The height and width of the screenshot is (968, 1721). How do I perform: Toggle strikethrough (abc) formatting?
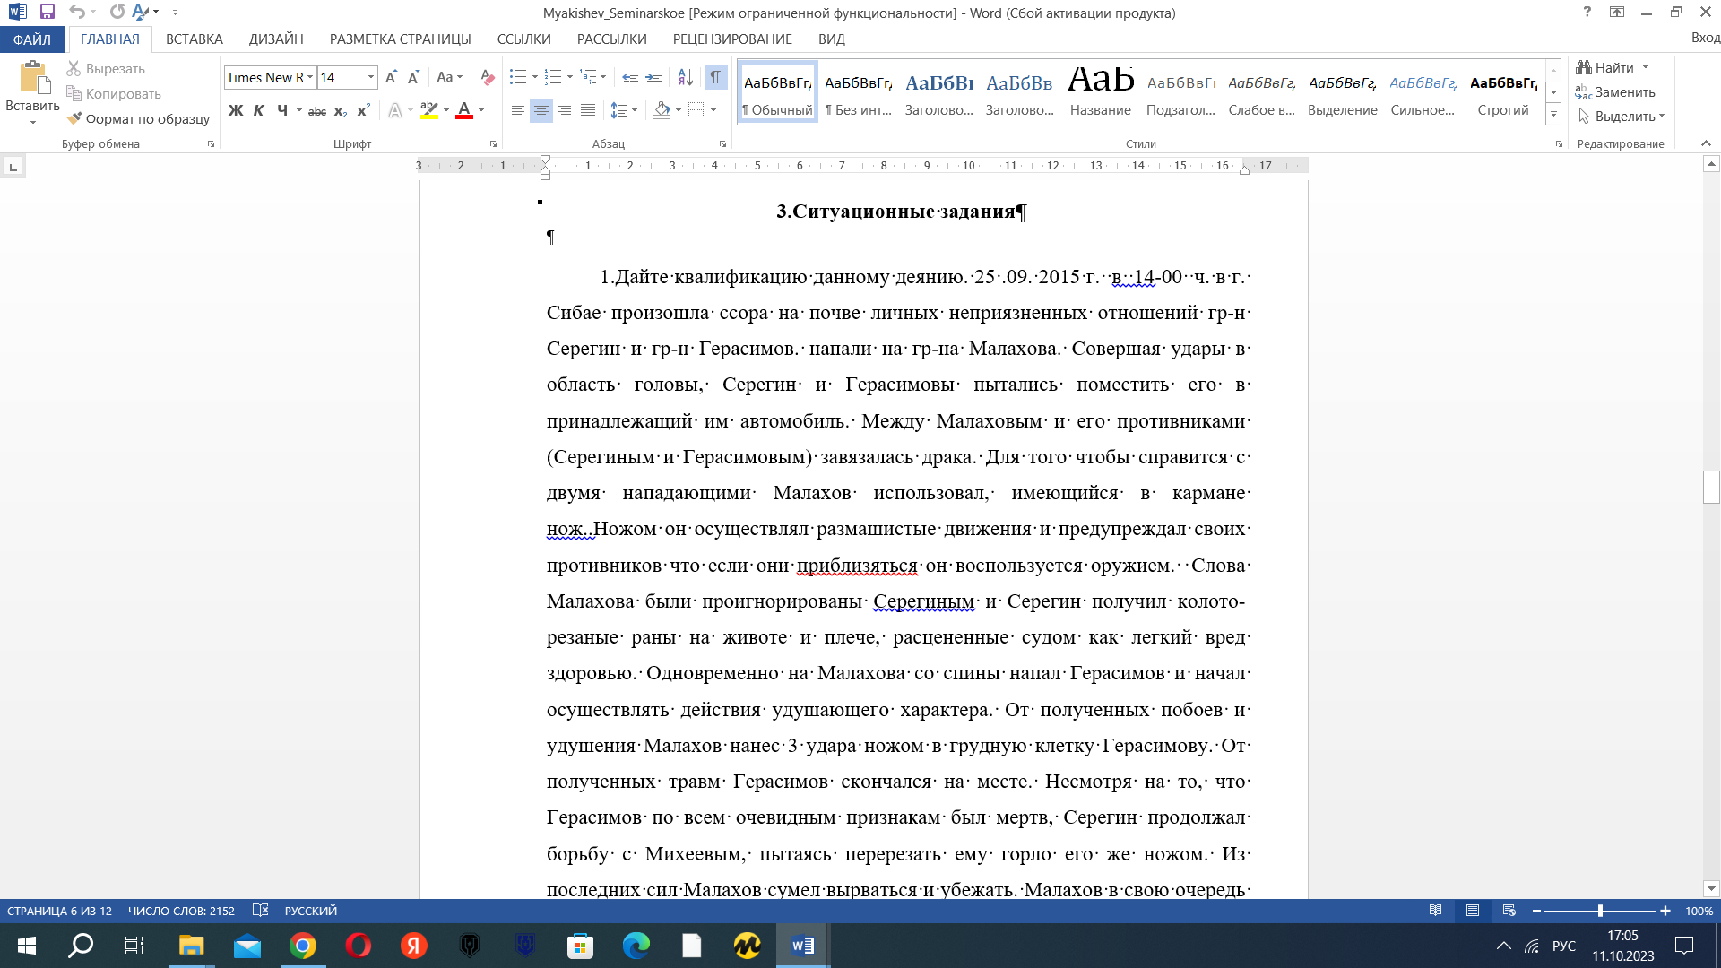(317, 110)
